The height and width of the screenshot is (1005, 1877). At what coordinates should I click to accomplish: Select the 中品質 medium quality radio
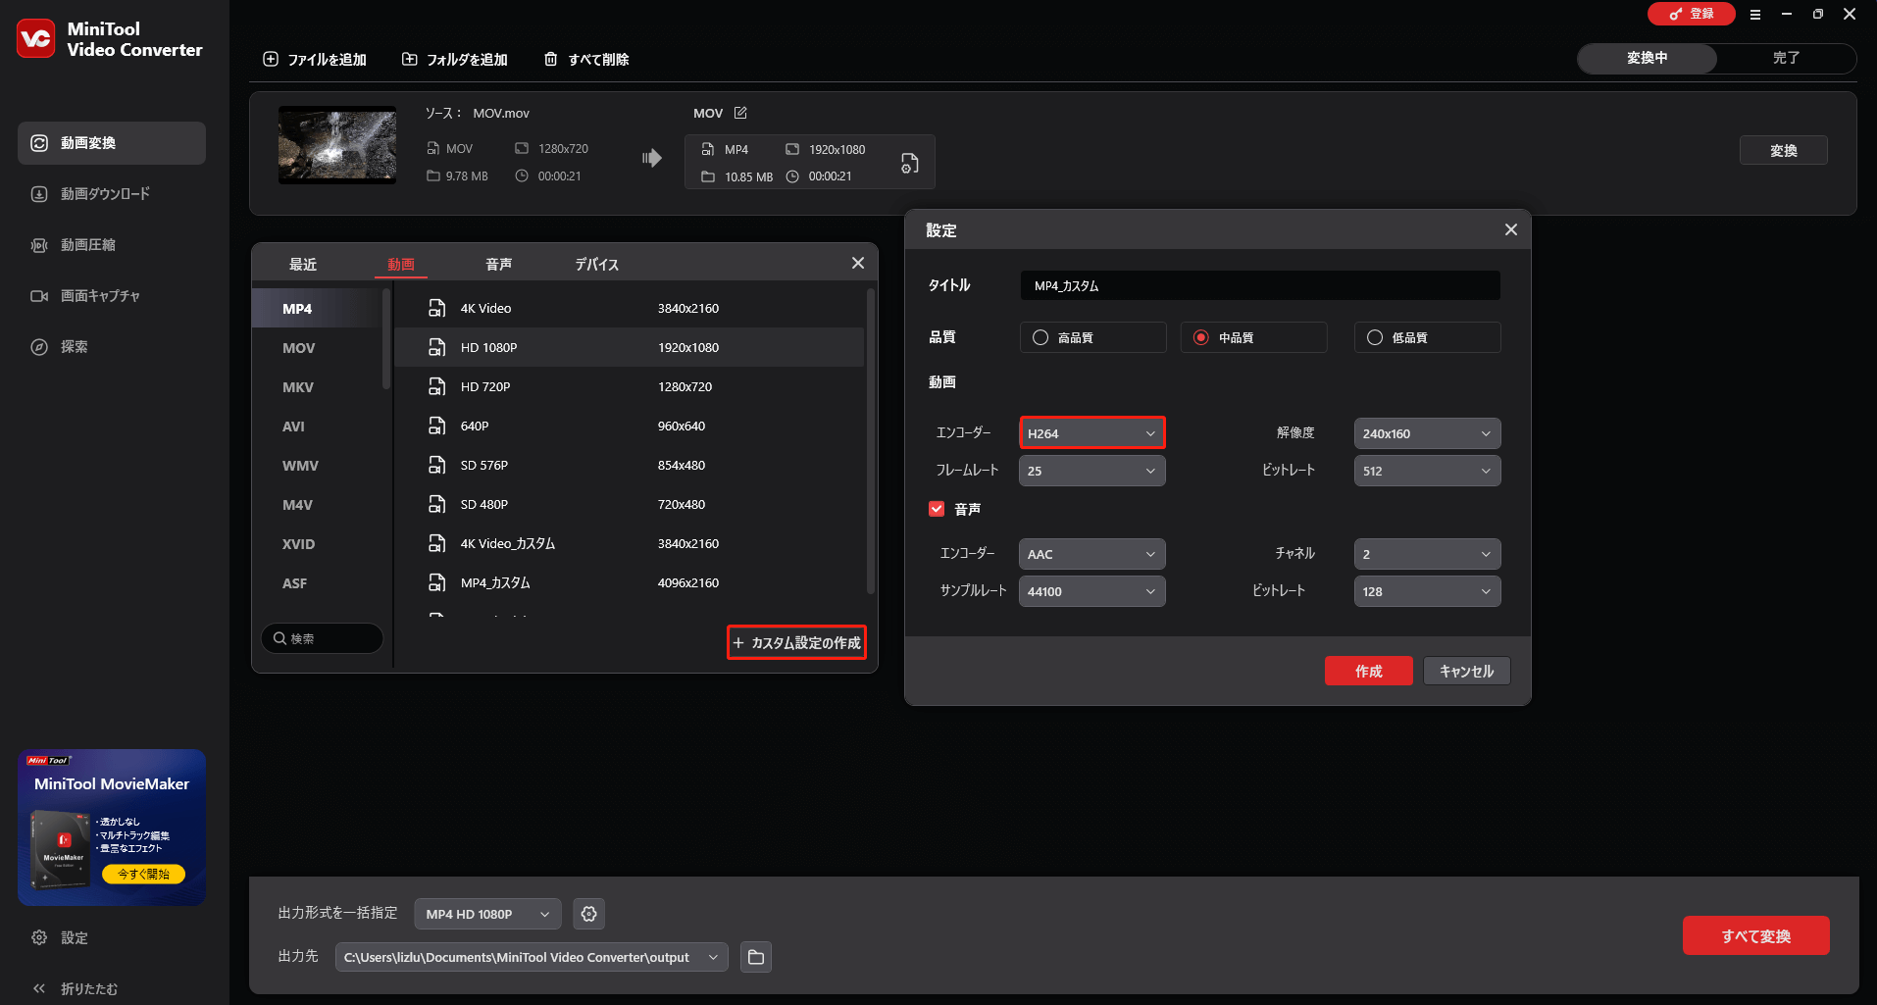point(1201,337)
